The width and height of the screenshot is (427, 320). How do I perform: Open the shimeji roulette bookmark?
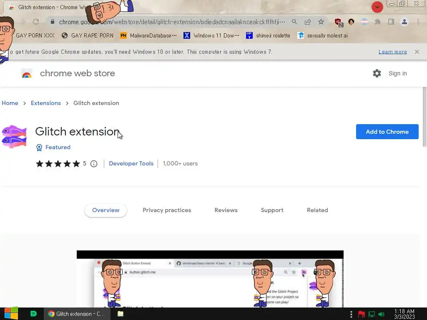coord(268,35)
